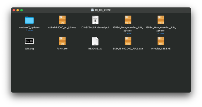Click the disk proxy icon in title bar
The width and height of the screenshot is (202, 107).
[92, 10]
